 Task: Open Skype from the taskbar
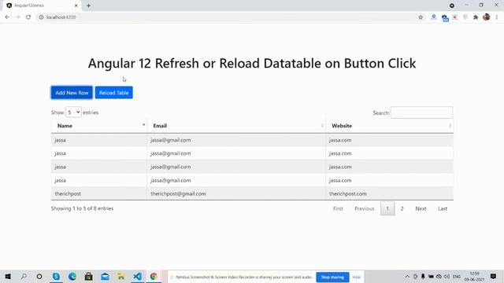click(56, 276)
